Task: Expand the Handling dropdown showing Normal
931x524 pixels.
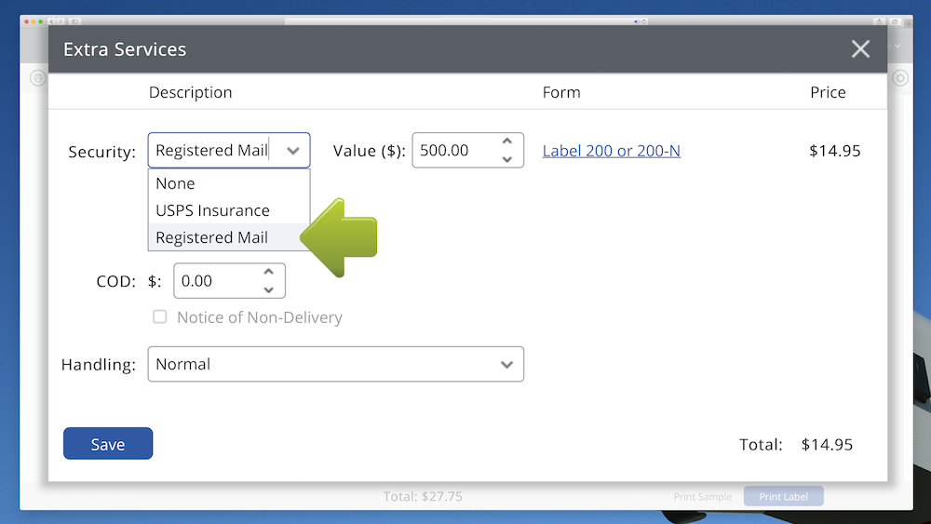Action: click(x=335, y=364)
